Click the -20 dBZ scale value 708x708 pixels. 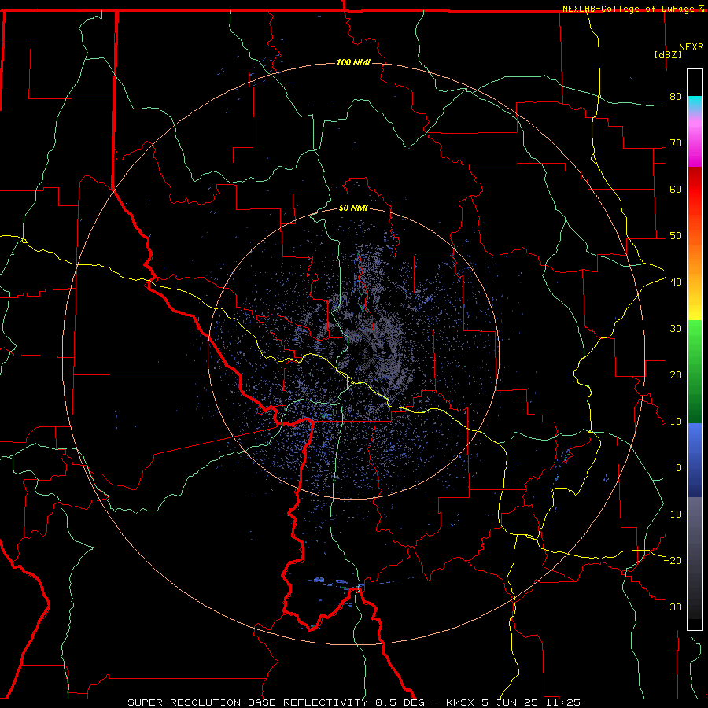673,560
